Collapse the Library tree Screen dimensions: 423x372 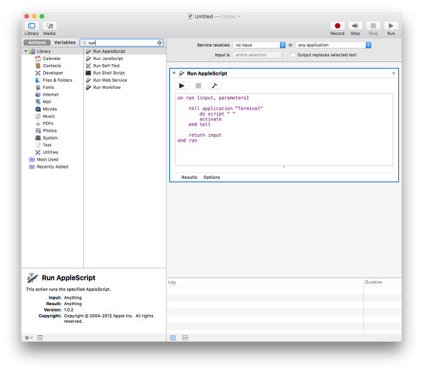pyautogui.click(x=26, y=51)
